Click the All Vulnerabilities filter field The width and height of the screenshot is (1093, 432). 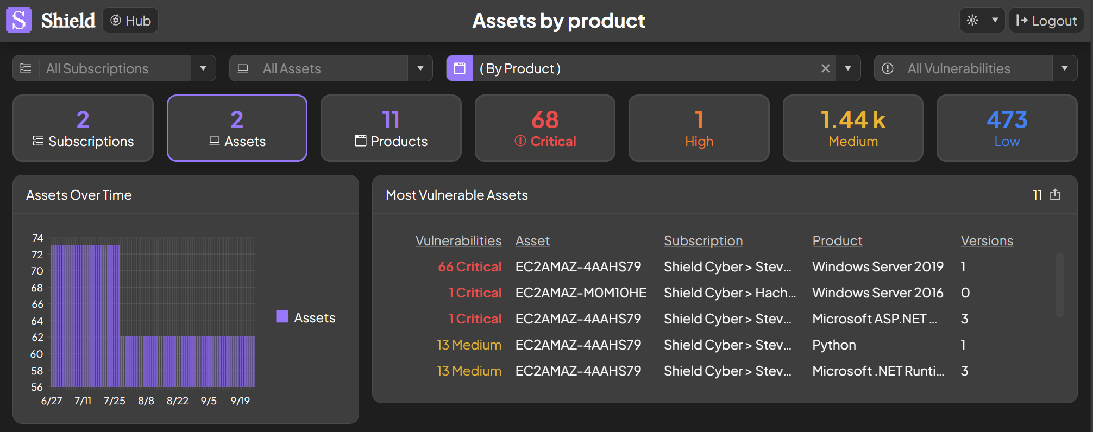click(976, 68)
